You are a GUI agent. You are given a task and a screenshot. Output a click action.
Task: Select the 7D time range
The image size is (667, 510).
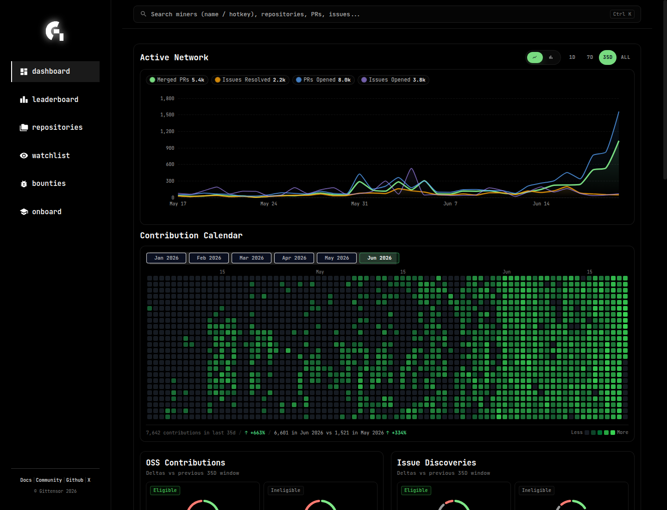pos(590,57)
